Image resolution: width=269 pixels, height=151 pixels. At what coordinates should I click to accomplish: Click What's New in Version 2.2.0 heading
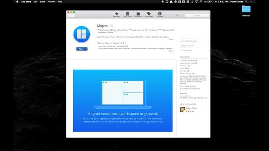111,43
